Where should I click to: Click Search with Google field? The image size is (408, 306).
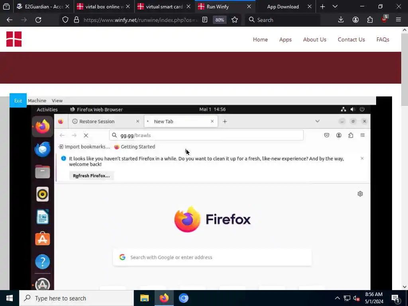point(212,257)
